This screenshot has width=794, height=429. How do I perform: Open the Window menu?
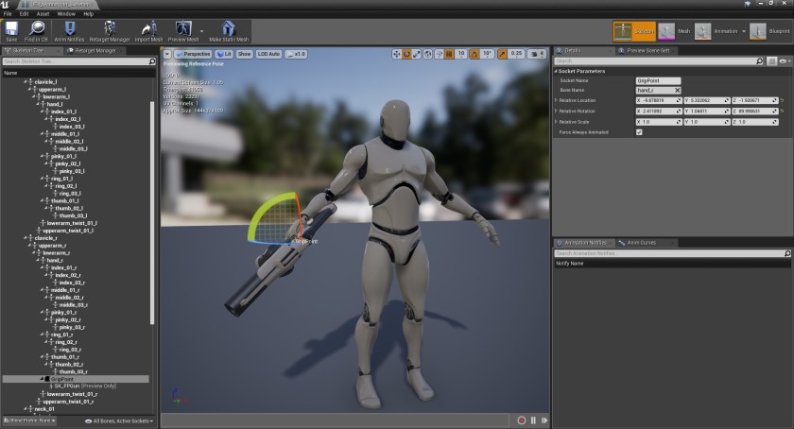click(x=66, y=14)
